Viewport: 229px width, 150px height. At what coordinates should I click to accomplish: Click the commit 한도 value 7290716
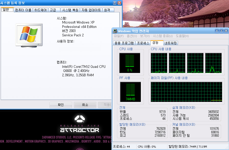160,132
